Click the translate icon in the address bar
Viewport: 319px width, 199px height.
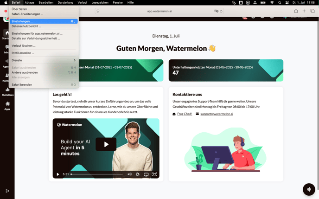tap(216, 11)
